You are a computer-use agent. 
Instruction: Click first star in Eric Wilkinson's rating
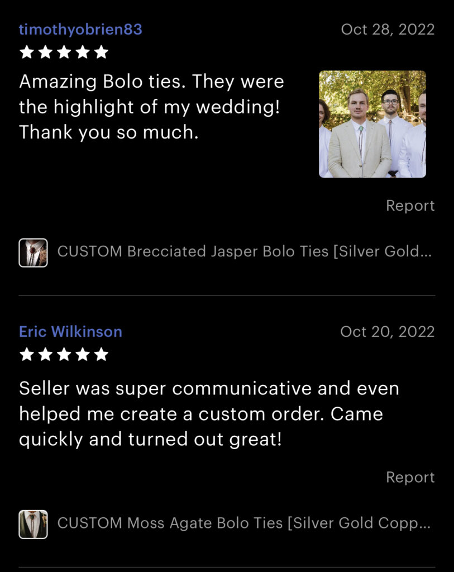(27, 354)
